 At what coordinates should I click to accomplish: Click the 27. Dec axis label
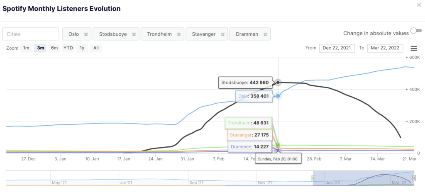[x=28, y=159]
